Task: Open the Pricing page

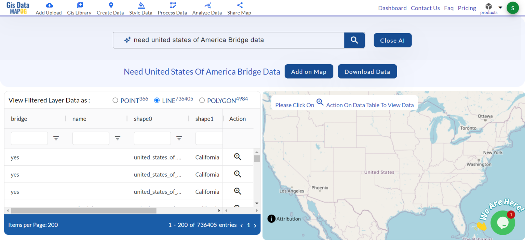Action: (467, 8)
